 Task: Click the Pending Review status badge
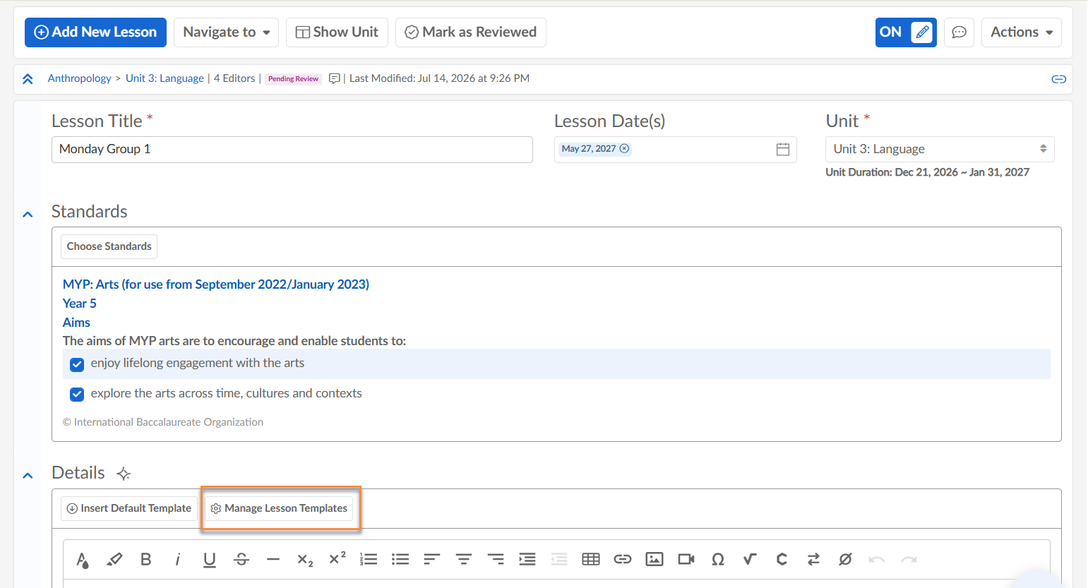pyautogui.click(x=293, y=79)
